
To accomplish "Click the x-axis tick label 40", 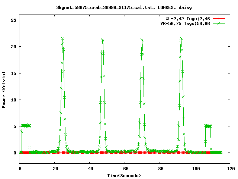I will pos(90,169).
